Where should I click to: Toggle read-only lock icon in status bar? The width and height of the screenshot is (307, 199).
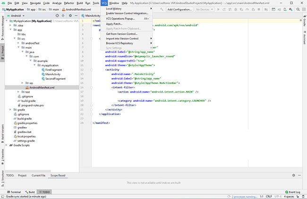[x=298, y=197]
